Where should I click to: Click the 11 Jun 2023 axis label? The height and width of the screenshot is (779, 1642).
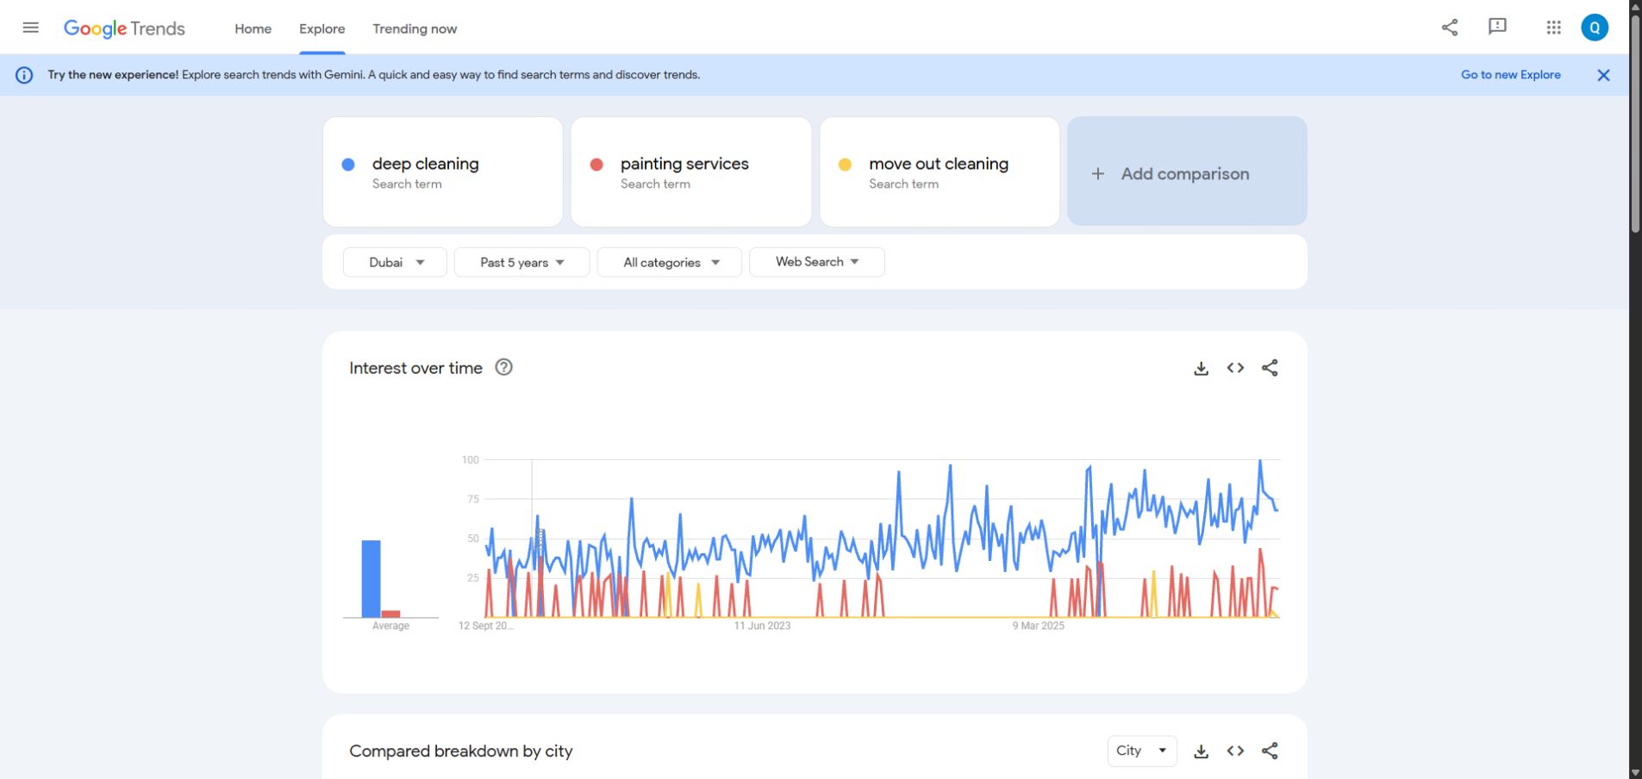tap(762, 626)
